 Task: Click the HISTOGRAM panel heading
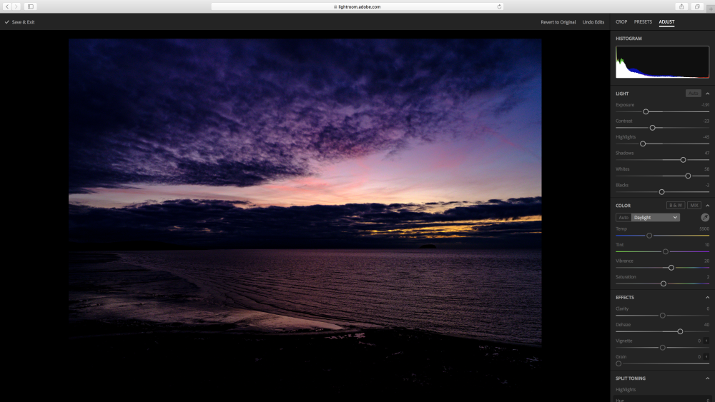coord(628,39)
